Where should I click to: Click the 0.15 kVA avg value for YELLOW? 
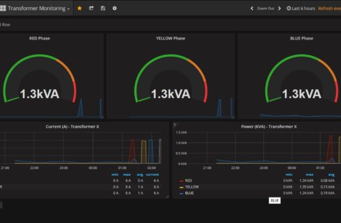[x=327, y=187]
